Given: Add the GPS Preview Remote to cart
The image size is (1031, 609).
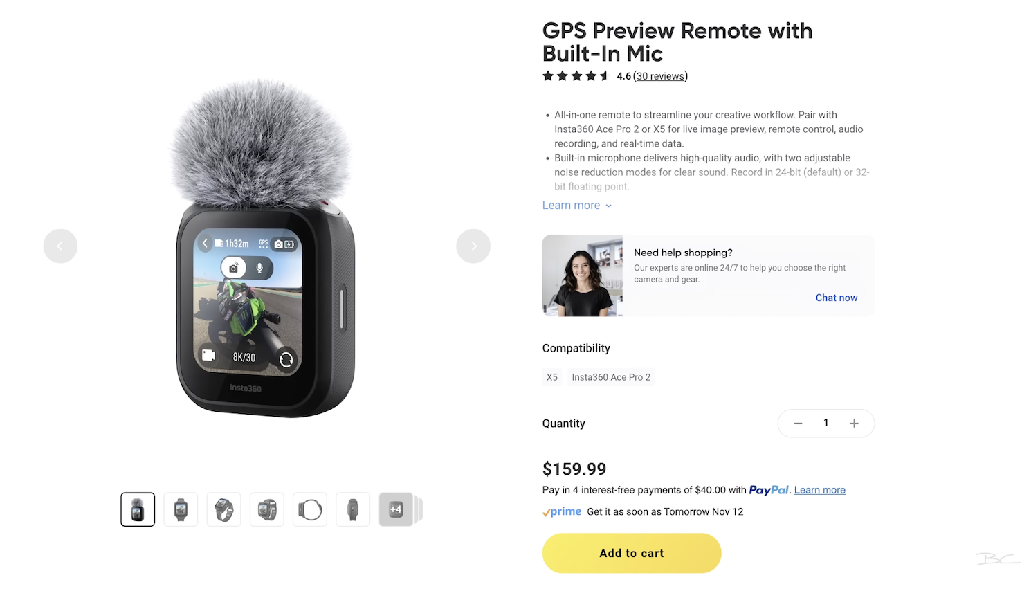Looking at the screenshot, I should pyautogui.click(x=632, y=553).
